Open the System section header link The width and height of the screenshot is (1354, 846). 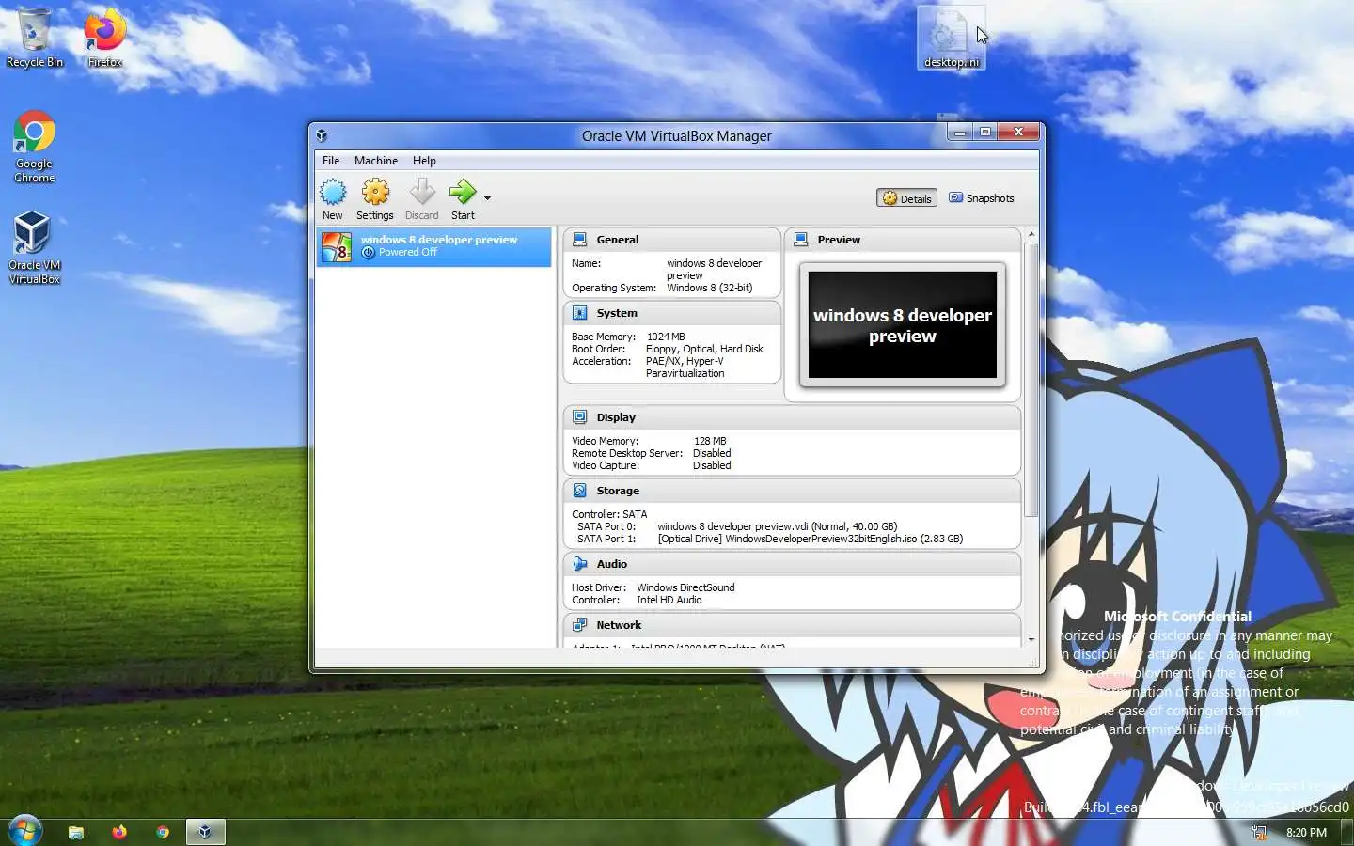(617, 313)
